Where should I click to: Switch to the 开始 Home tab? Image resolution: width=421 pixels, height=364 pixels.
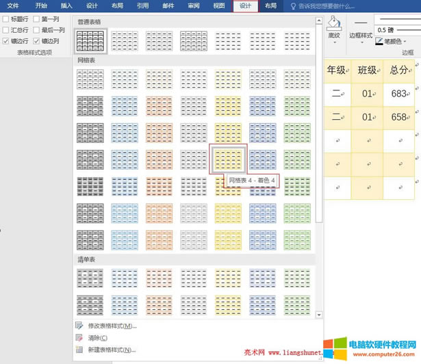(x=41, y=5)
